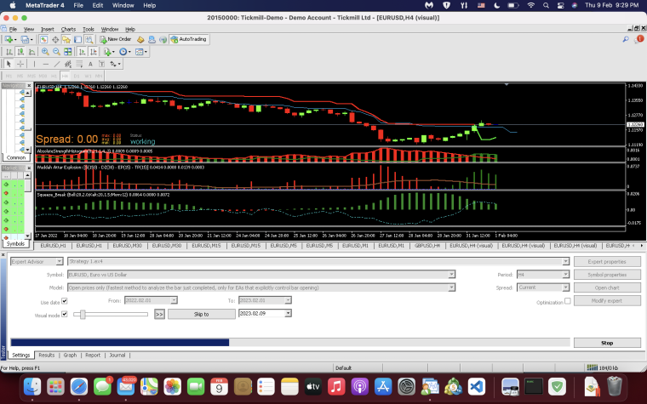Select the Text 'A' drawing tool
This screenshot has width=647, height=404.
pos(90,64)
